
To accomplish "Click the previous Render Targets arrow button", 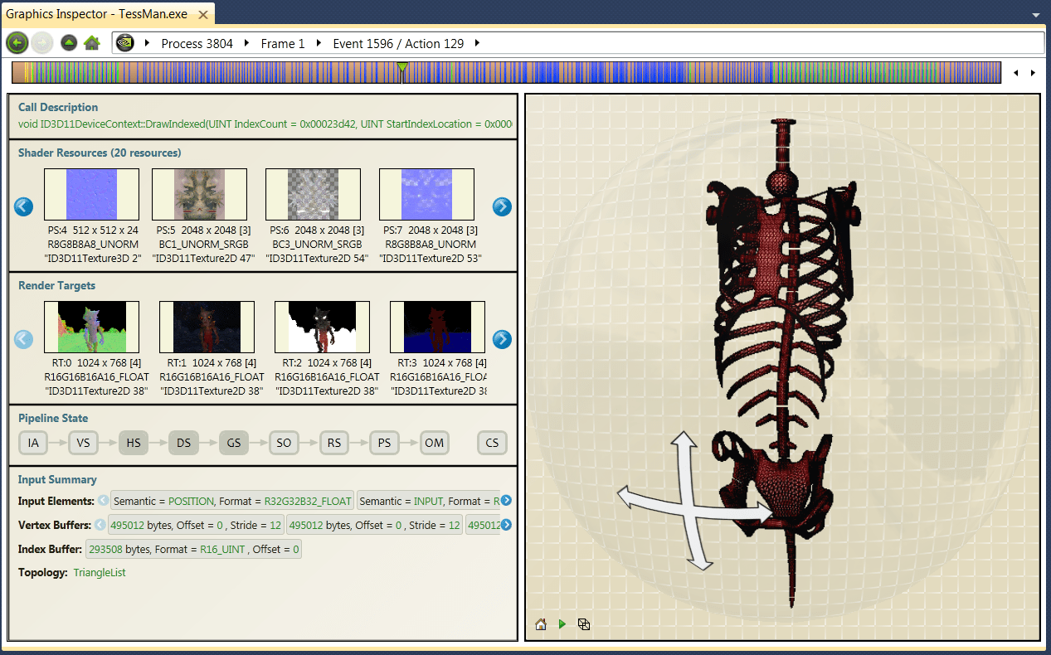I will (23, 339).
